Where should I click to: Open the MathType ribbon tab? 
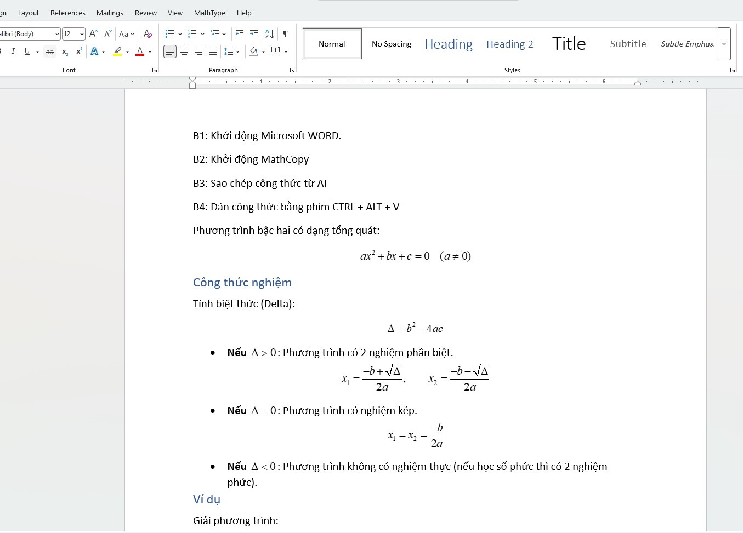pyautogui.click(x=209, y=13)
